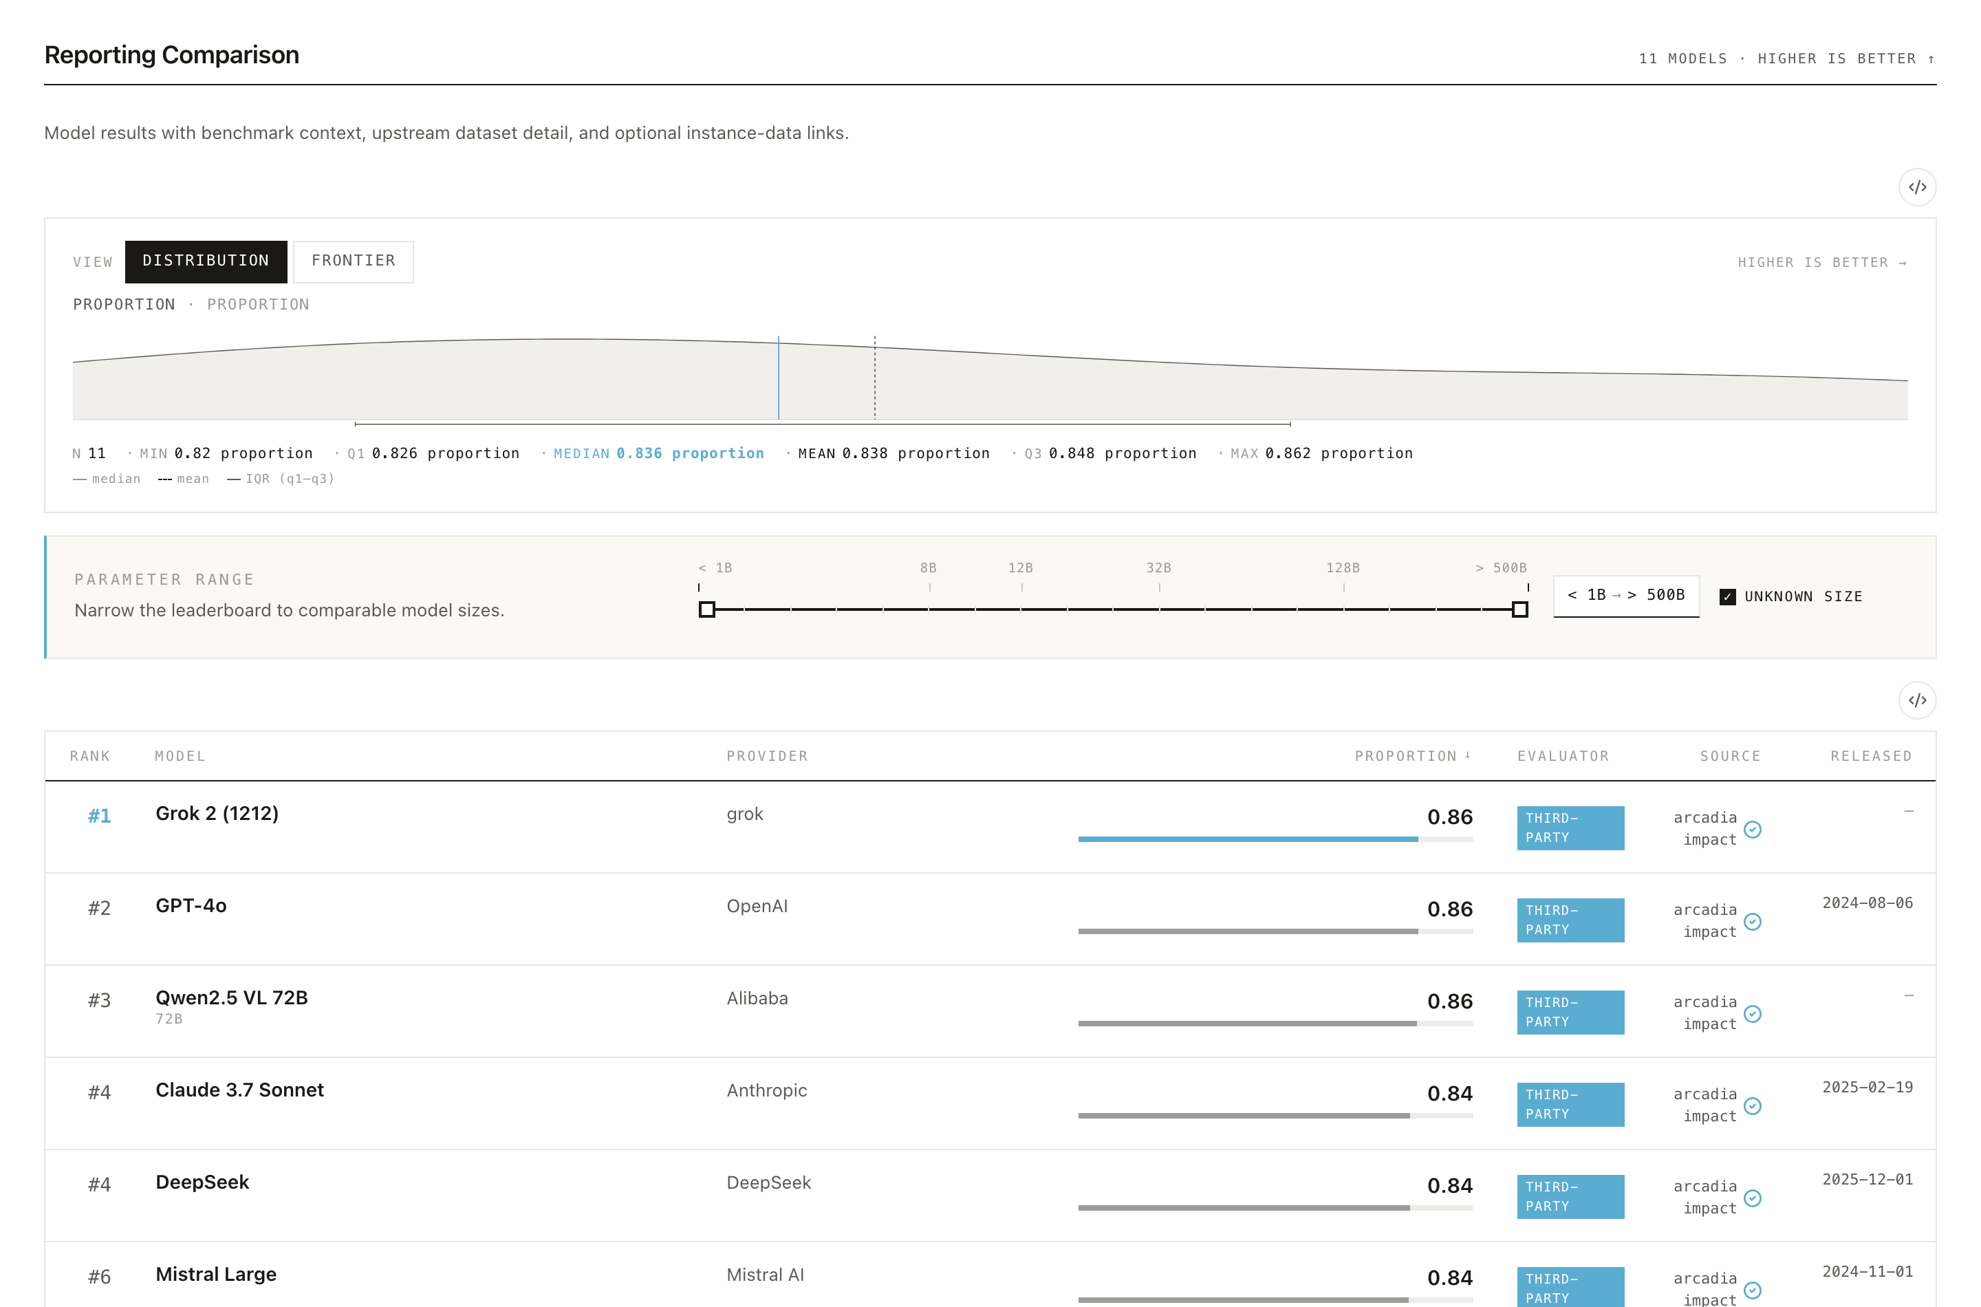Open the Mistral Large model link

216,1275
